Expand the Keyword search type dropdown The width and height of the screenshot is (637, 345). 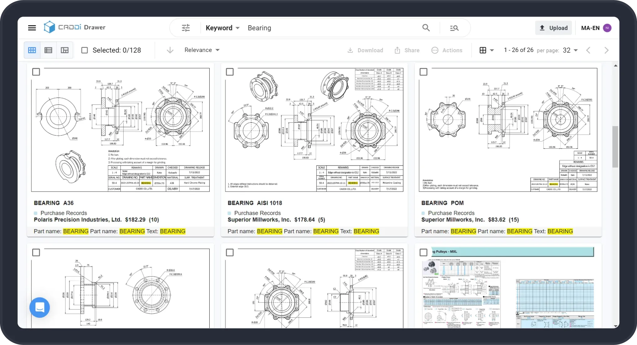pos(223,28)
